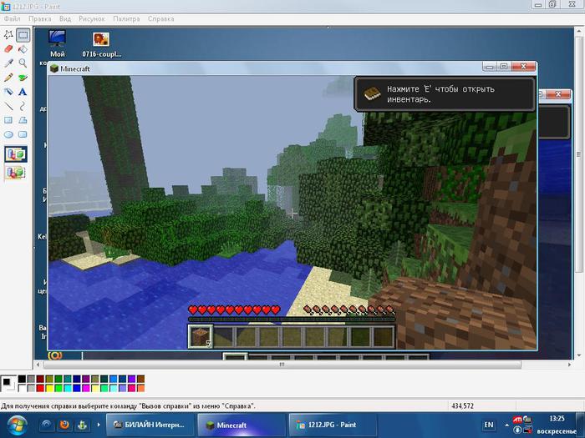This screenshot has height=438, width=585.
Task: Choose the Eraser tool
Action: point(8,49)
